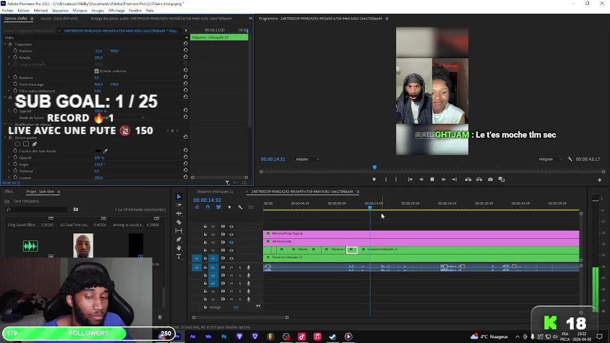The width and height of the screenshot is (610, 343).
Task: Select the Ripple Edit tool
Action: click(179, 213)
